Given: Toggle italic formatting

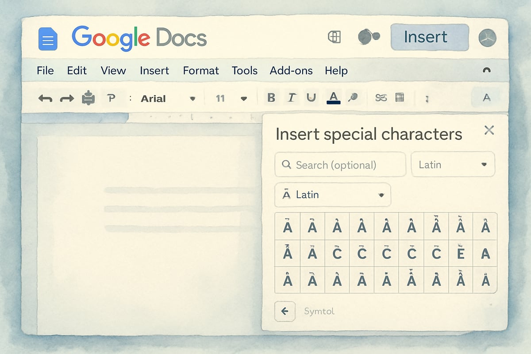Looking at the screenshot, I should 291,98.
